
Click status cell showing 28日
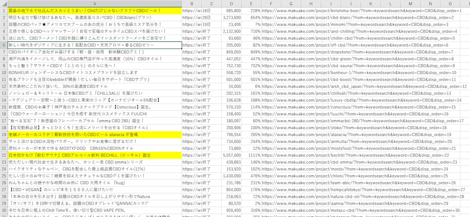coord(211,18)
